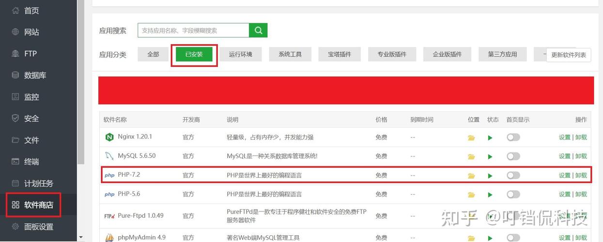This screenshot has width=603, height=242.
Task: Open 文件 manager in sidebar
Action: pyautogui.click(x=31, y=140)
